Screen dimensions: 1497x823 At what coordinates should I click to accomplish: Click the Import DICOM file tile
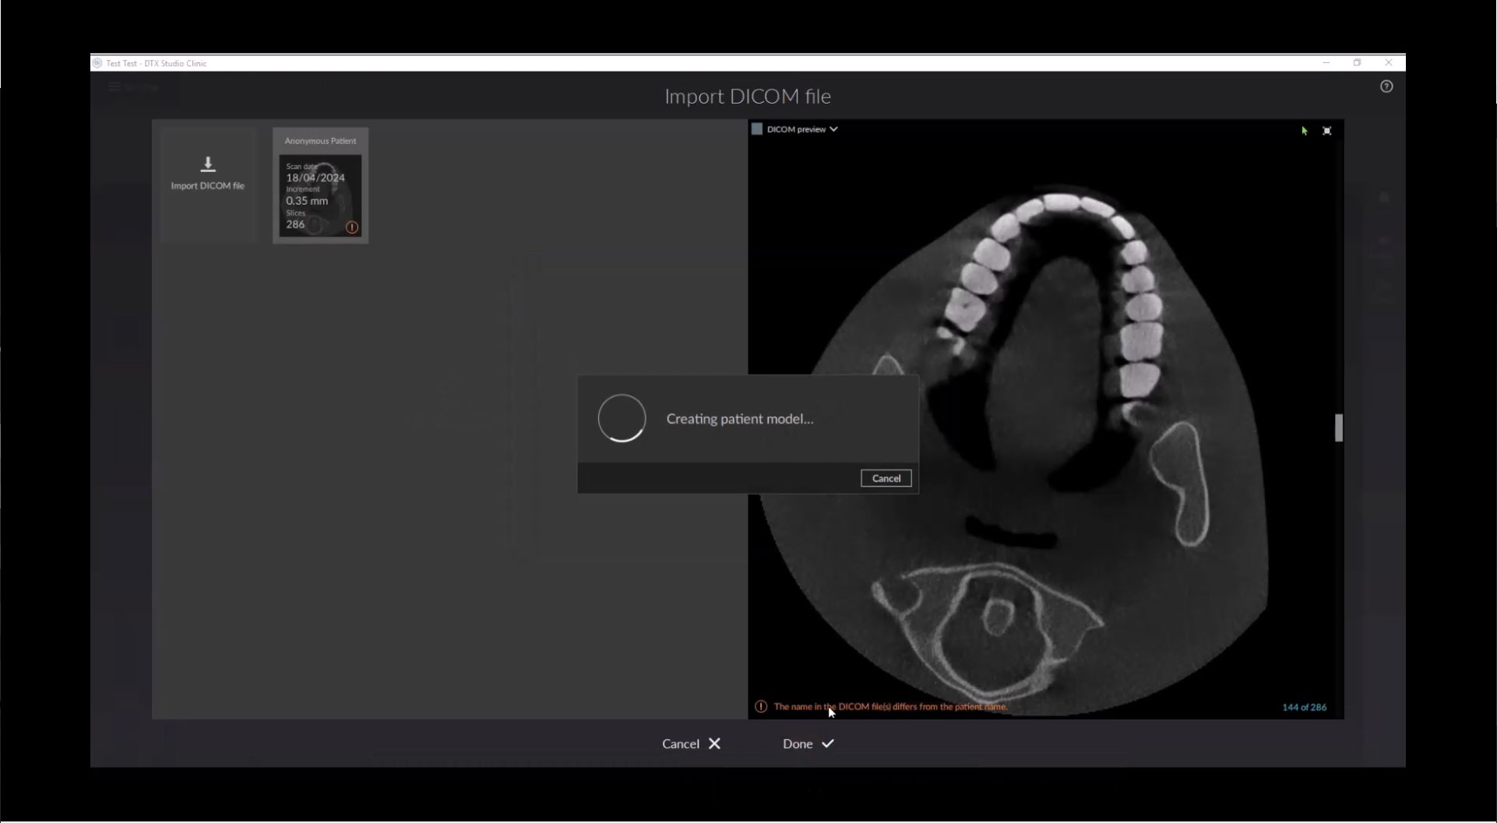(x=208, y=185)
